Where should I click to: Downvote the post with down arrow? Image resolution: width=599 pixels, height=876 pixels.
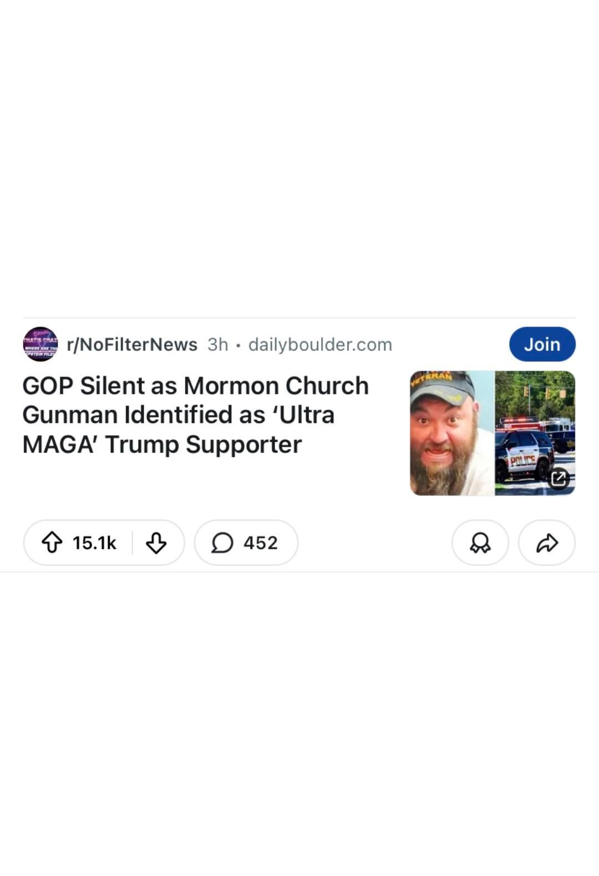[x=156, y=542]
